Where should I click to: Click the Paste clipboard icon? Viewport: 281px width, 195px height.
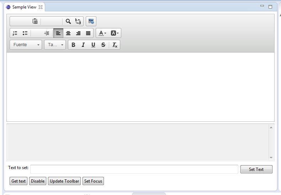pyautogui.click(x=35, y=21)
